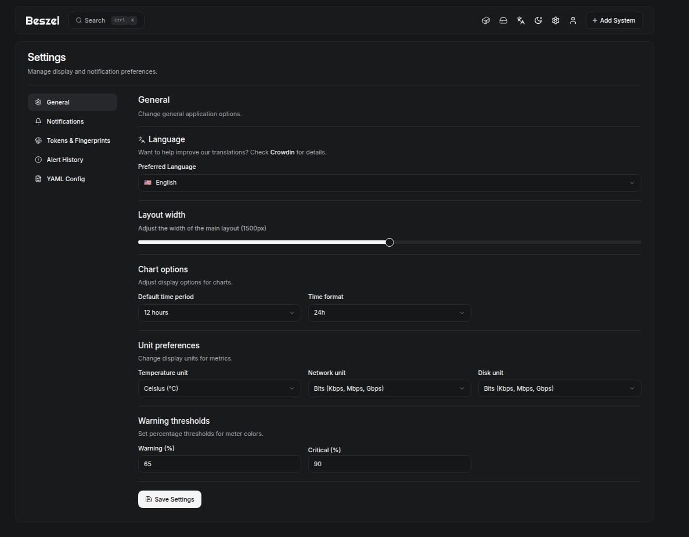Open Tokens & Fingerprints section
Viewport: 689px width, 537px height.
pos(78,140)
